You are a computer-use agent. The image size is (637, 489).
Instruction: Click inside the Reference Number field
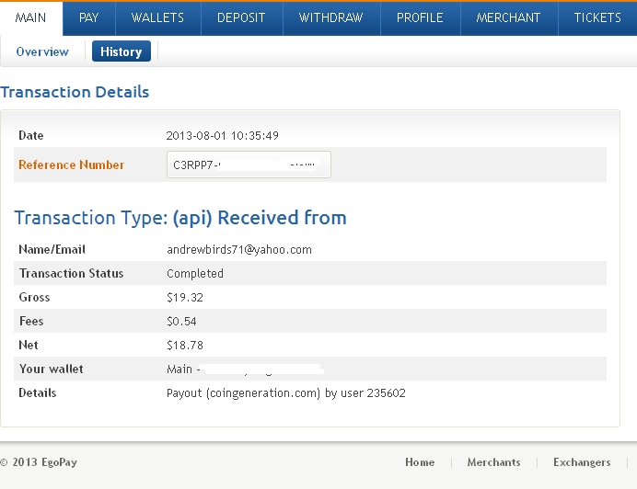pos(249,165)
